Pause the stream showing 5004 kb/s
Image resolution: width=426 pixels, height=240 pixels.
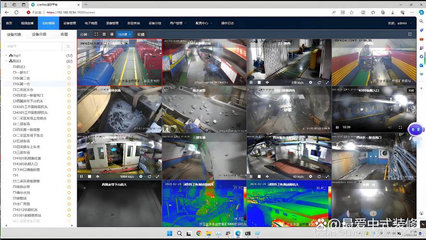tap(81, 176)
